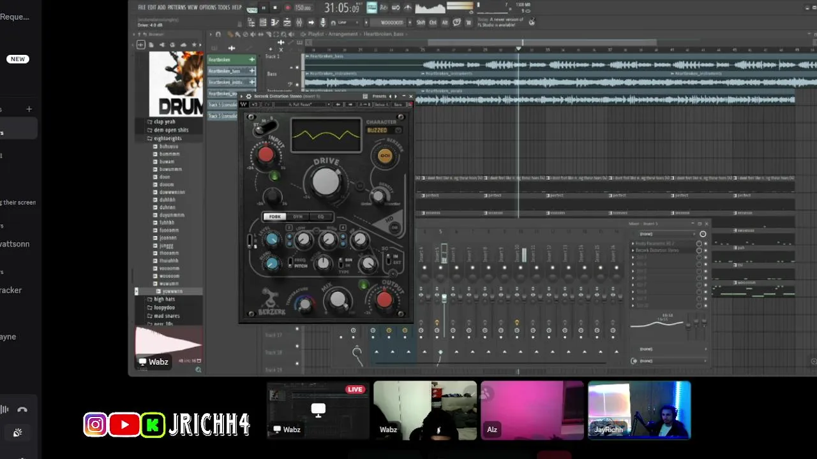This screenshot has height=459, width=817.
Task: Open the Presets menu in plugin title bar
Action: [x=379, y=96]
